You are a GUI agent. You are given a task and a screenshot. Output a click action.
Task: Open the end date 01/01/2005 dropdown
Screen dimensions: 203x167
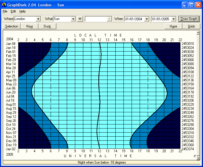click(173, 19)
